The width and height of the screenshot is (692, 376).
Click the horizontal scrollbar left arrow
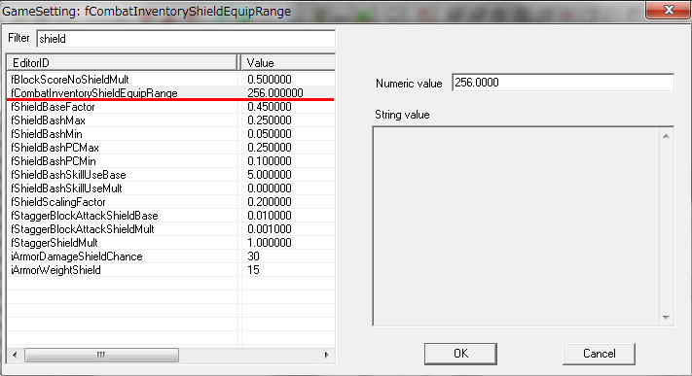pos(15,355)
